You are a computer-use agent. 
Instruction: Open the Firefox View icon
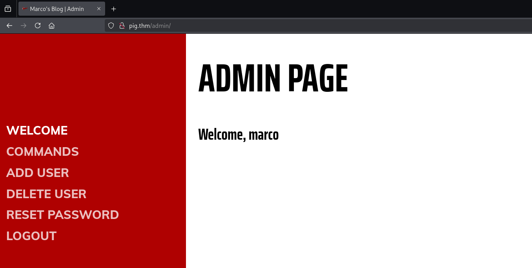point(8,9)
